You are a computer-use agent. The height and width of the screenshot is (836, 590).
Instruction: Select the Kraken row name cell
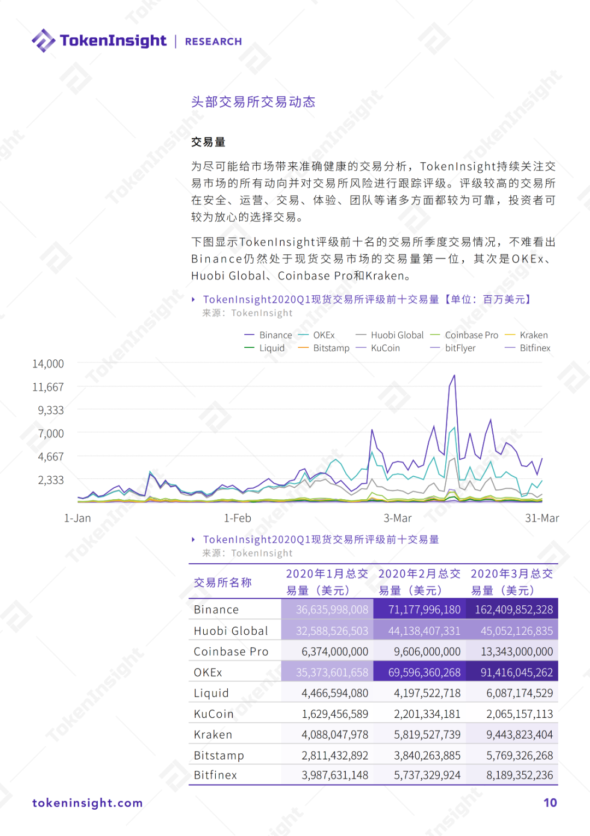[x=235, y=734]
